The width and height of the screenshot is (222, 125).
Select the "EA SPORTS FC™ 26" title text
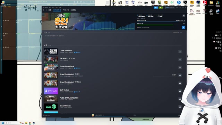67,58
